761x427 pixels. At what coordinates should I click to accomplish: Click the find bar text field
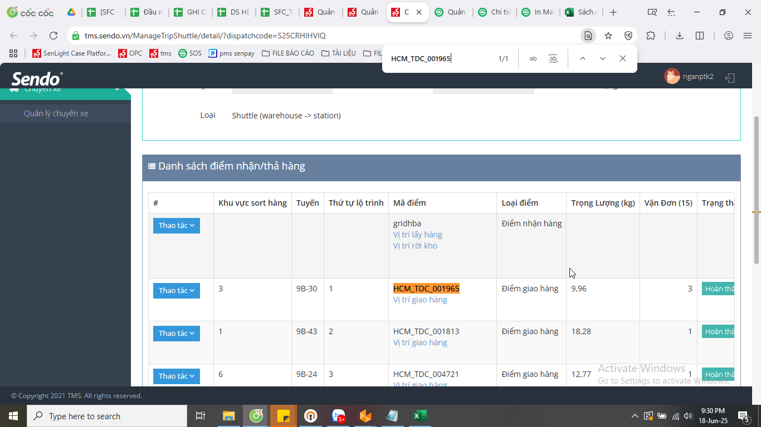pyautogui.click(x=440, y=58)
